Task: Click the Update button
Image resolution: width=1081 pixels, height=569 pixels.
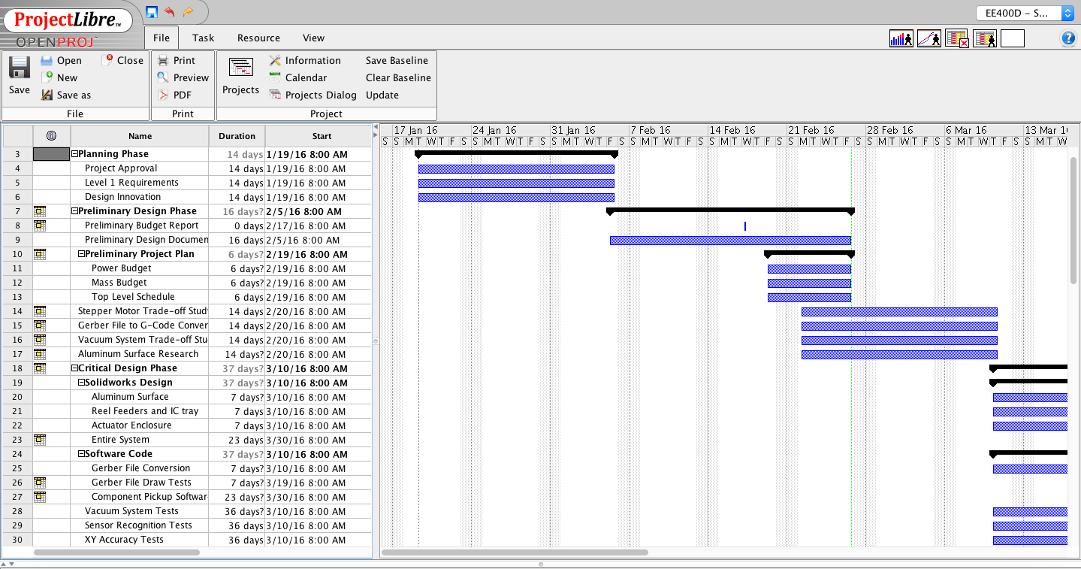Action: (382, 95)
